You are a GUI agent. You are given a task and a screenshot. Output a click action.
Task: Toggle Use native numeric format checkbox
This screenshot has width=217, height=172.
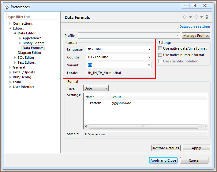tap(160, 55)
